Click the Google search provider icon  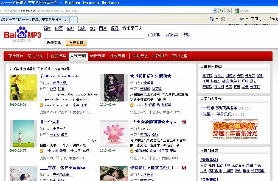[237, 11]
